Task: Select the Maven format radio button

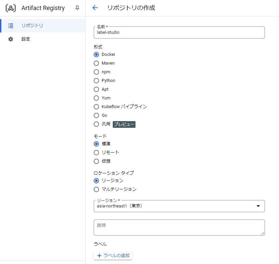Action: pos(96,63)
